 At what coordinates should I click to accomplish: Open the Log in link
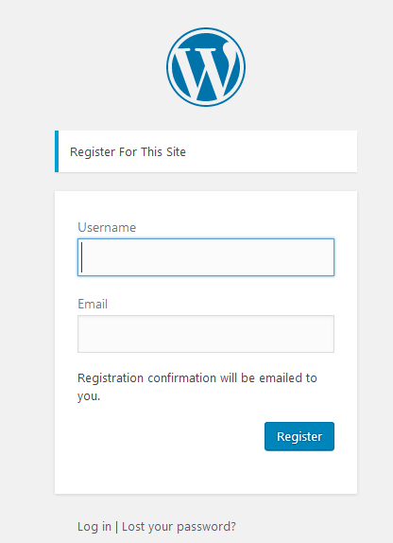pyautogui.click(x=94, y=527)
